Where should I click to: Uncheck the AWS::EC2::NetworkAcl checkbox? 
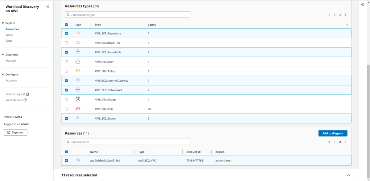point(66,90)
